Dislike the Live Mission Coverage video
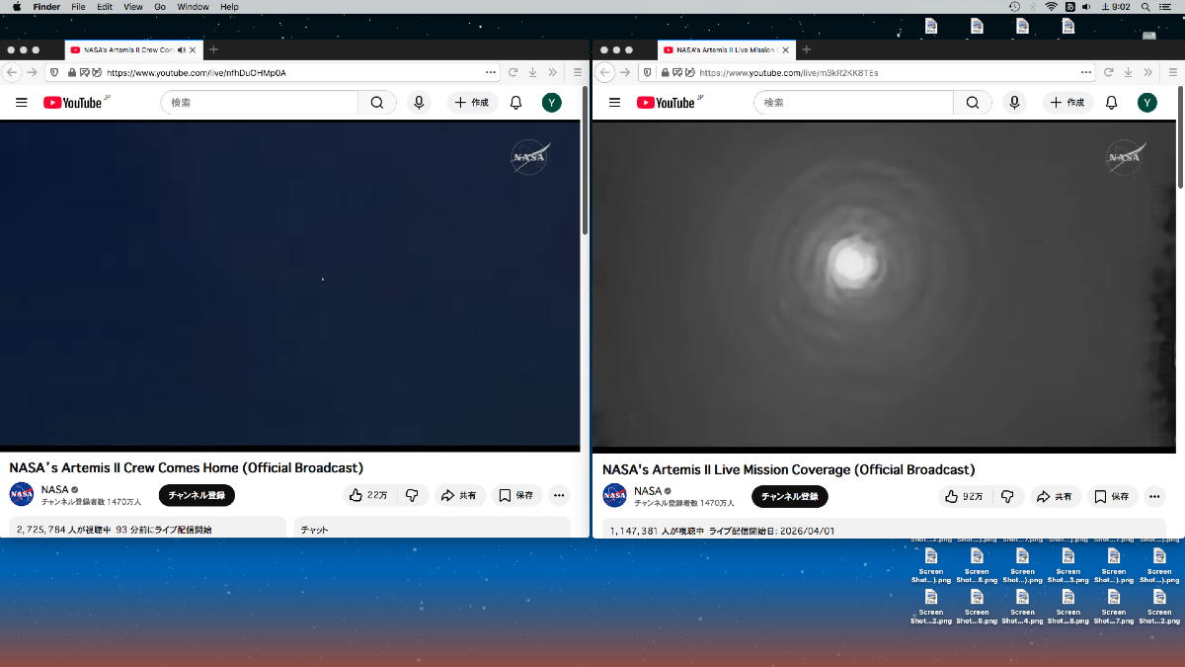 [1007, 496]
